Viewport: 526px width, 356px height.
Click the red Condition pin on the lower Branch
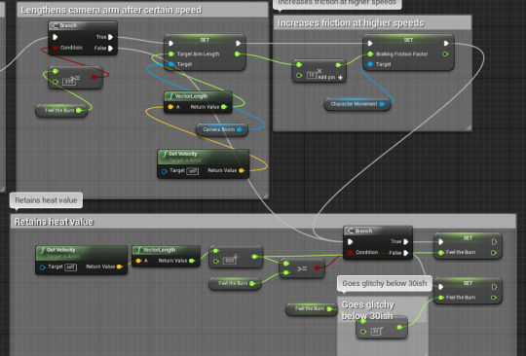click(351, 252)
